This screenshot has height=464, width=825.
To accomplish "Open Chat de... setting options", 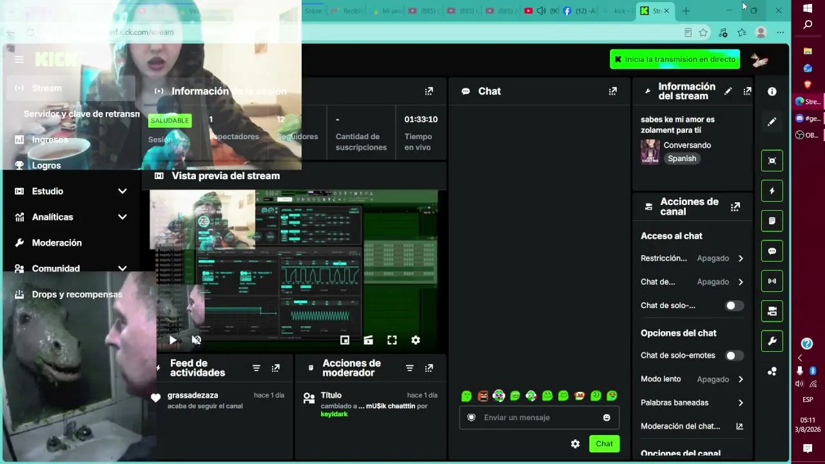I will click(692, 282).
